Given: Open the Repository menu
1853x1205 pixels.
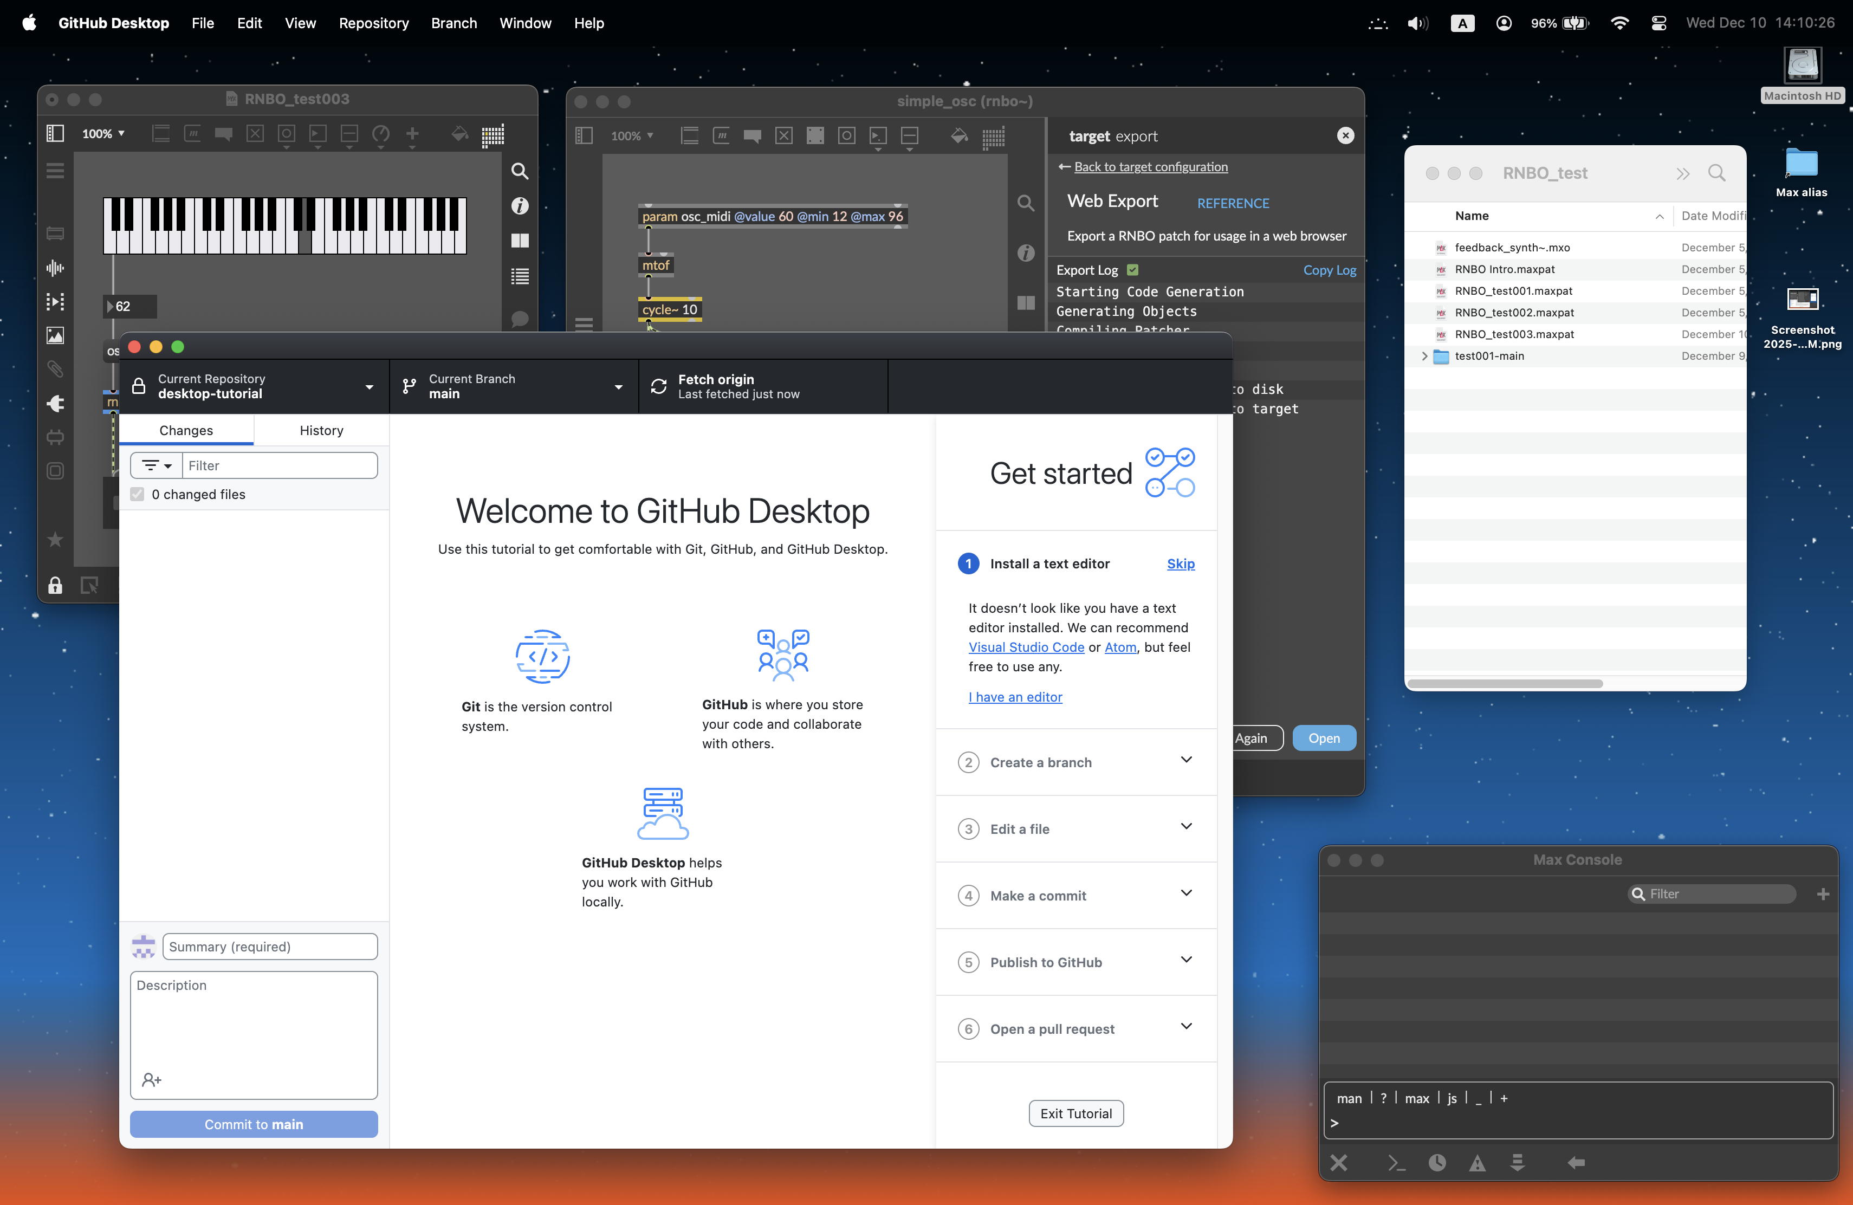Looking at the screenshot, I should click(x=374, y=23).
